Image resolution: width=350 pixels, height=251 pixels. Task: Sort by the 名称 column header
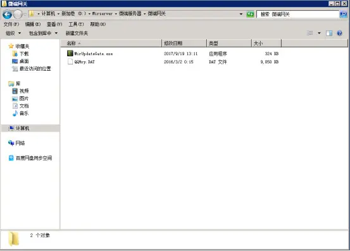point(111,43)
